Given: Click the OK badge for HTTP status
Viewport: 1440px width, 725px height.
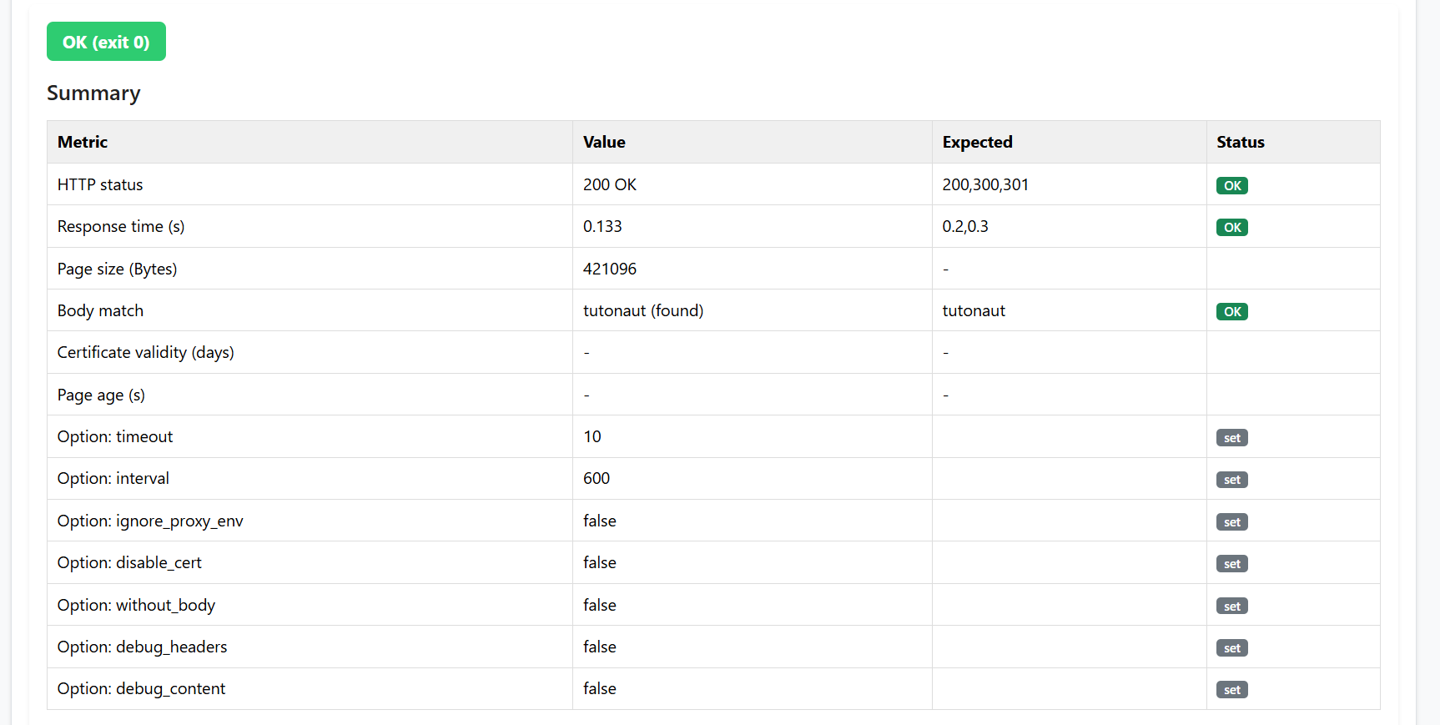Looking at the screenshot, I should [x=1231, y=185].
